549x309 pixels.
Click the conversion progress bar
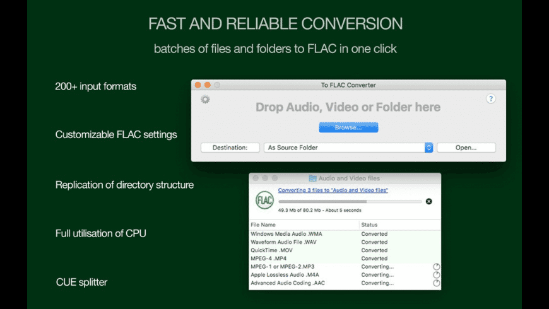pyautogui.click(x=350, y=202)
